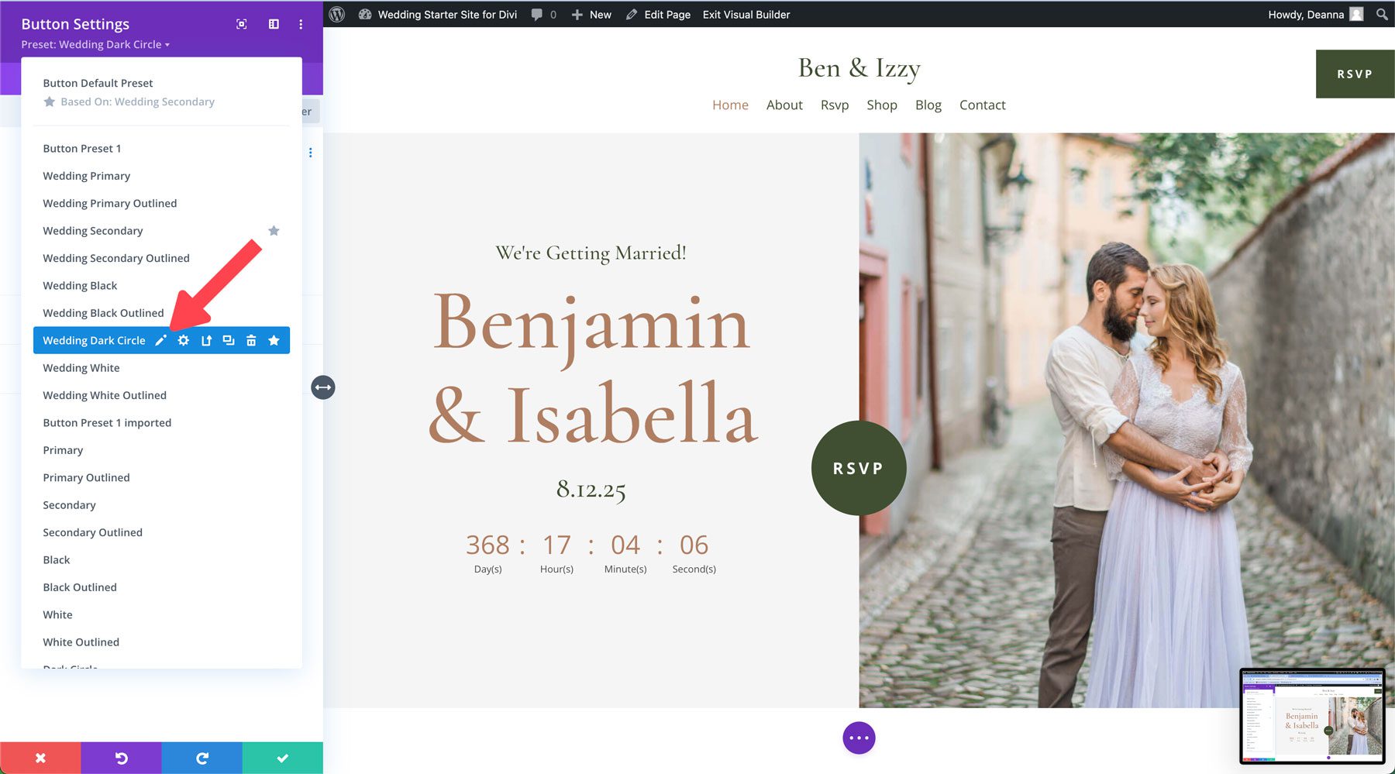Image resolution: width=1395 pixels, height=774 pixels.
Task: Select Home in the site navigation
Action: tap(729, 105)
